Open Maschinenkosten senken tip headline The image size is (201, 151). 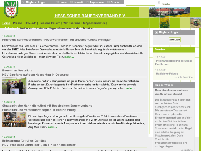click(x=171, y=92)
